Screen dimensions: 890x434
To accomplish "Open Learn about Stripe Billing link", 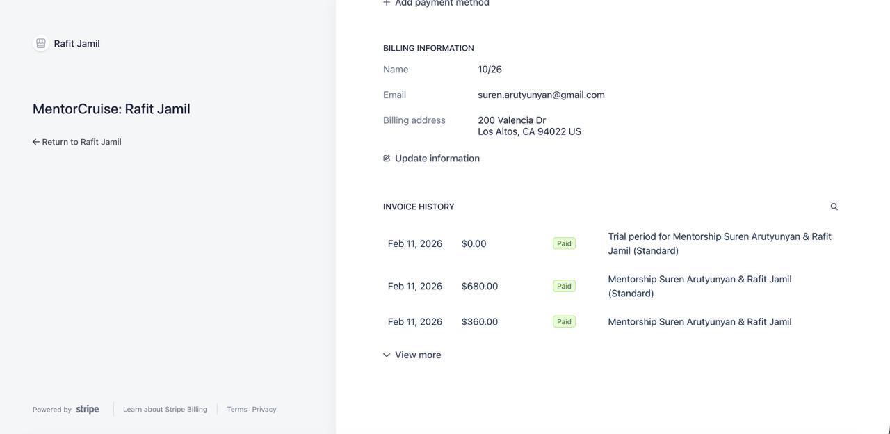I will (165, 409).
